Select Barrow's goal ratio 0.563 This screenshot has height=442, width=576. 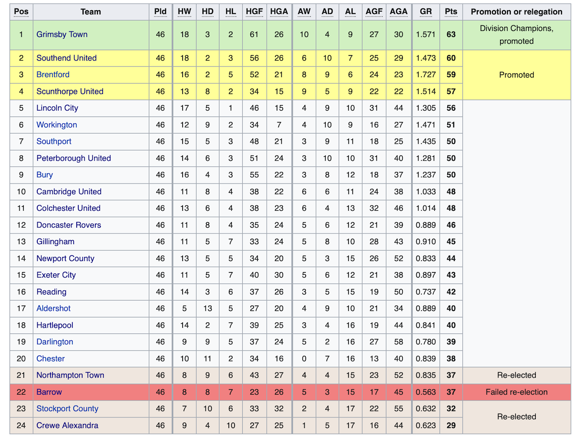point(426,392)
